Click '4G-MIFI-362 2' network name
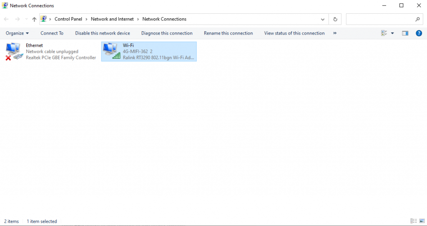Screen dimensions: 427x226 (138, 51)
